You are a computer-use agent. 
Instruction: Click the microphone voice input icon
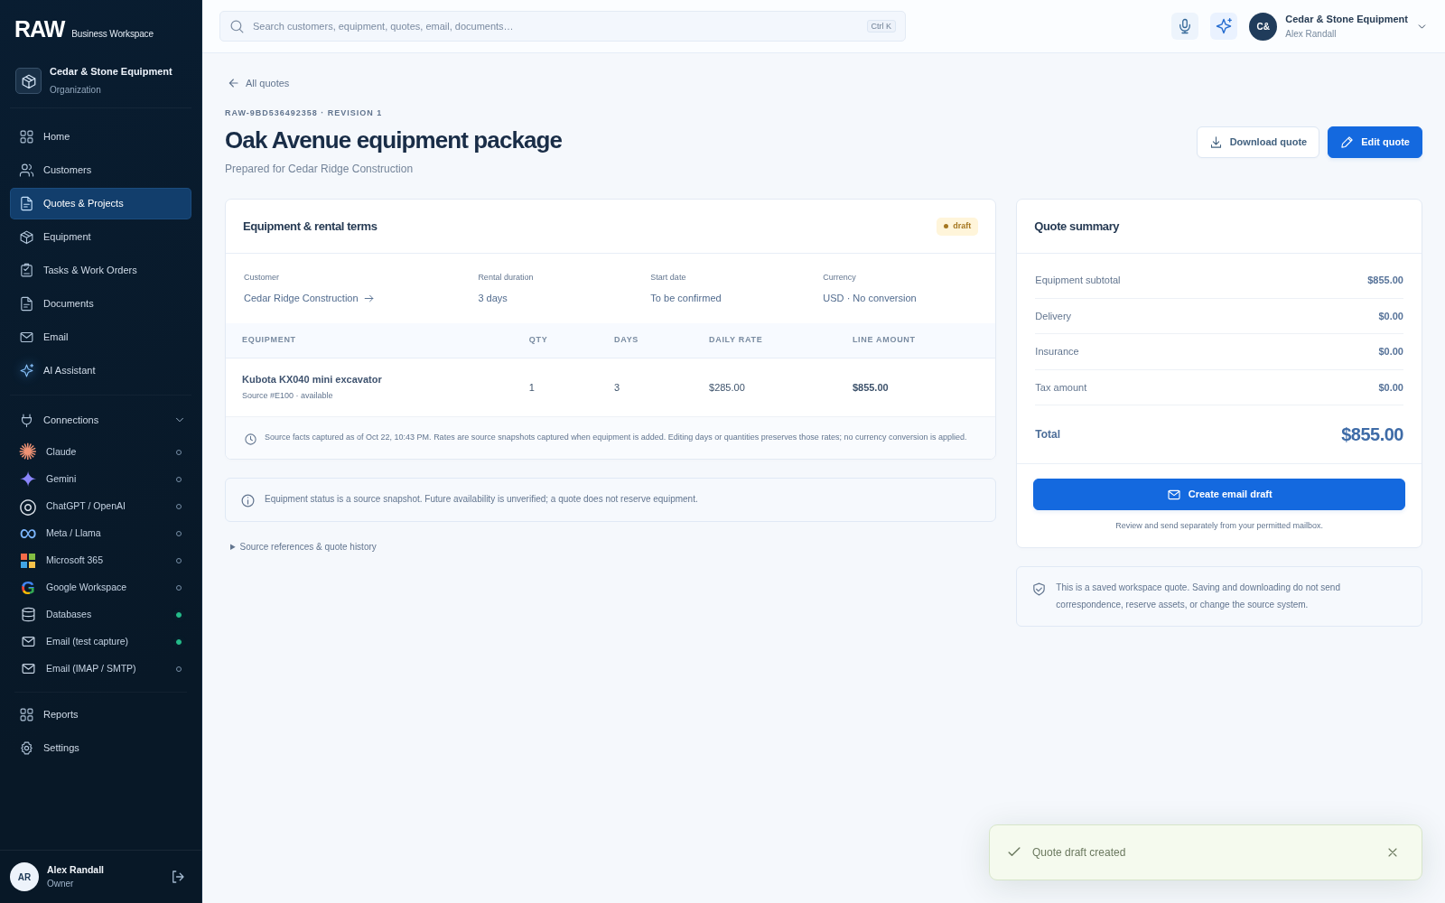point(1185,26)
